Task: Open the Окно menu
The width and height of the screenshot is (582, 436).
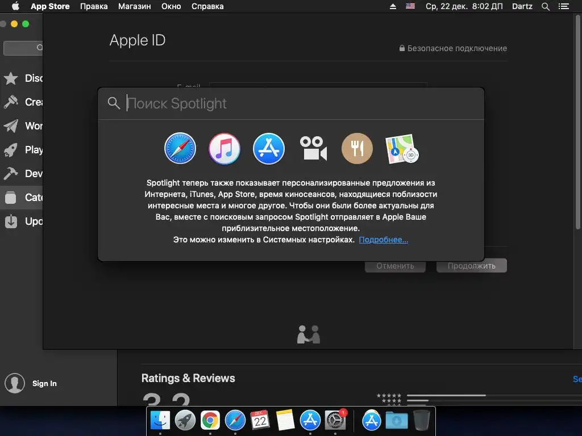Action: click(x=171, y=6)
